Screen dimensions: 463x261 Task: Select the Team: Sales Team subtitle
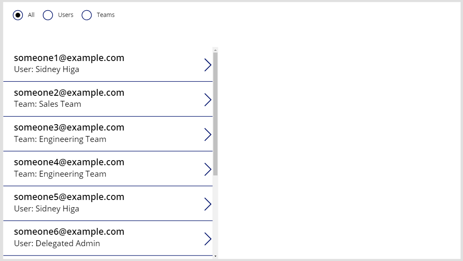[47, 104]
